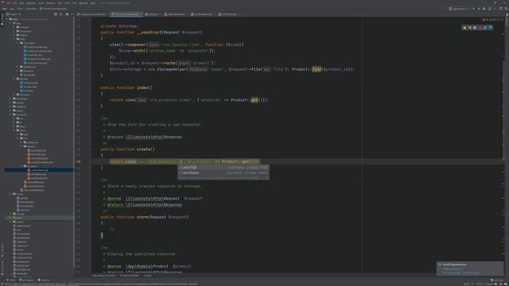Select AuthController.php in the project tree
509x286 pixels.
click(36, 47)
